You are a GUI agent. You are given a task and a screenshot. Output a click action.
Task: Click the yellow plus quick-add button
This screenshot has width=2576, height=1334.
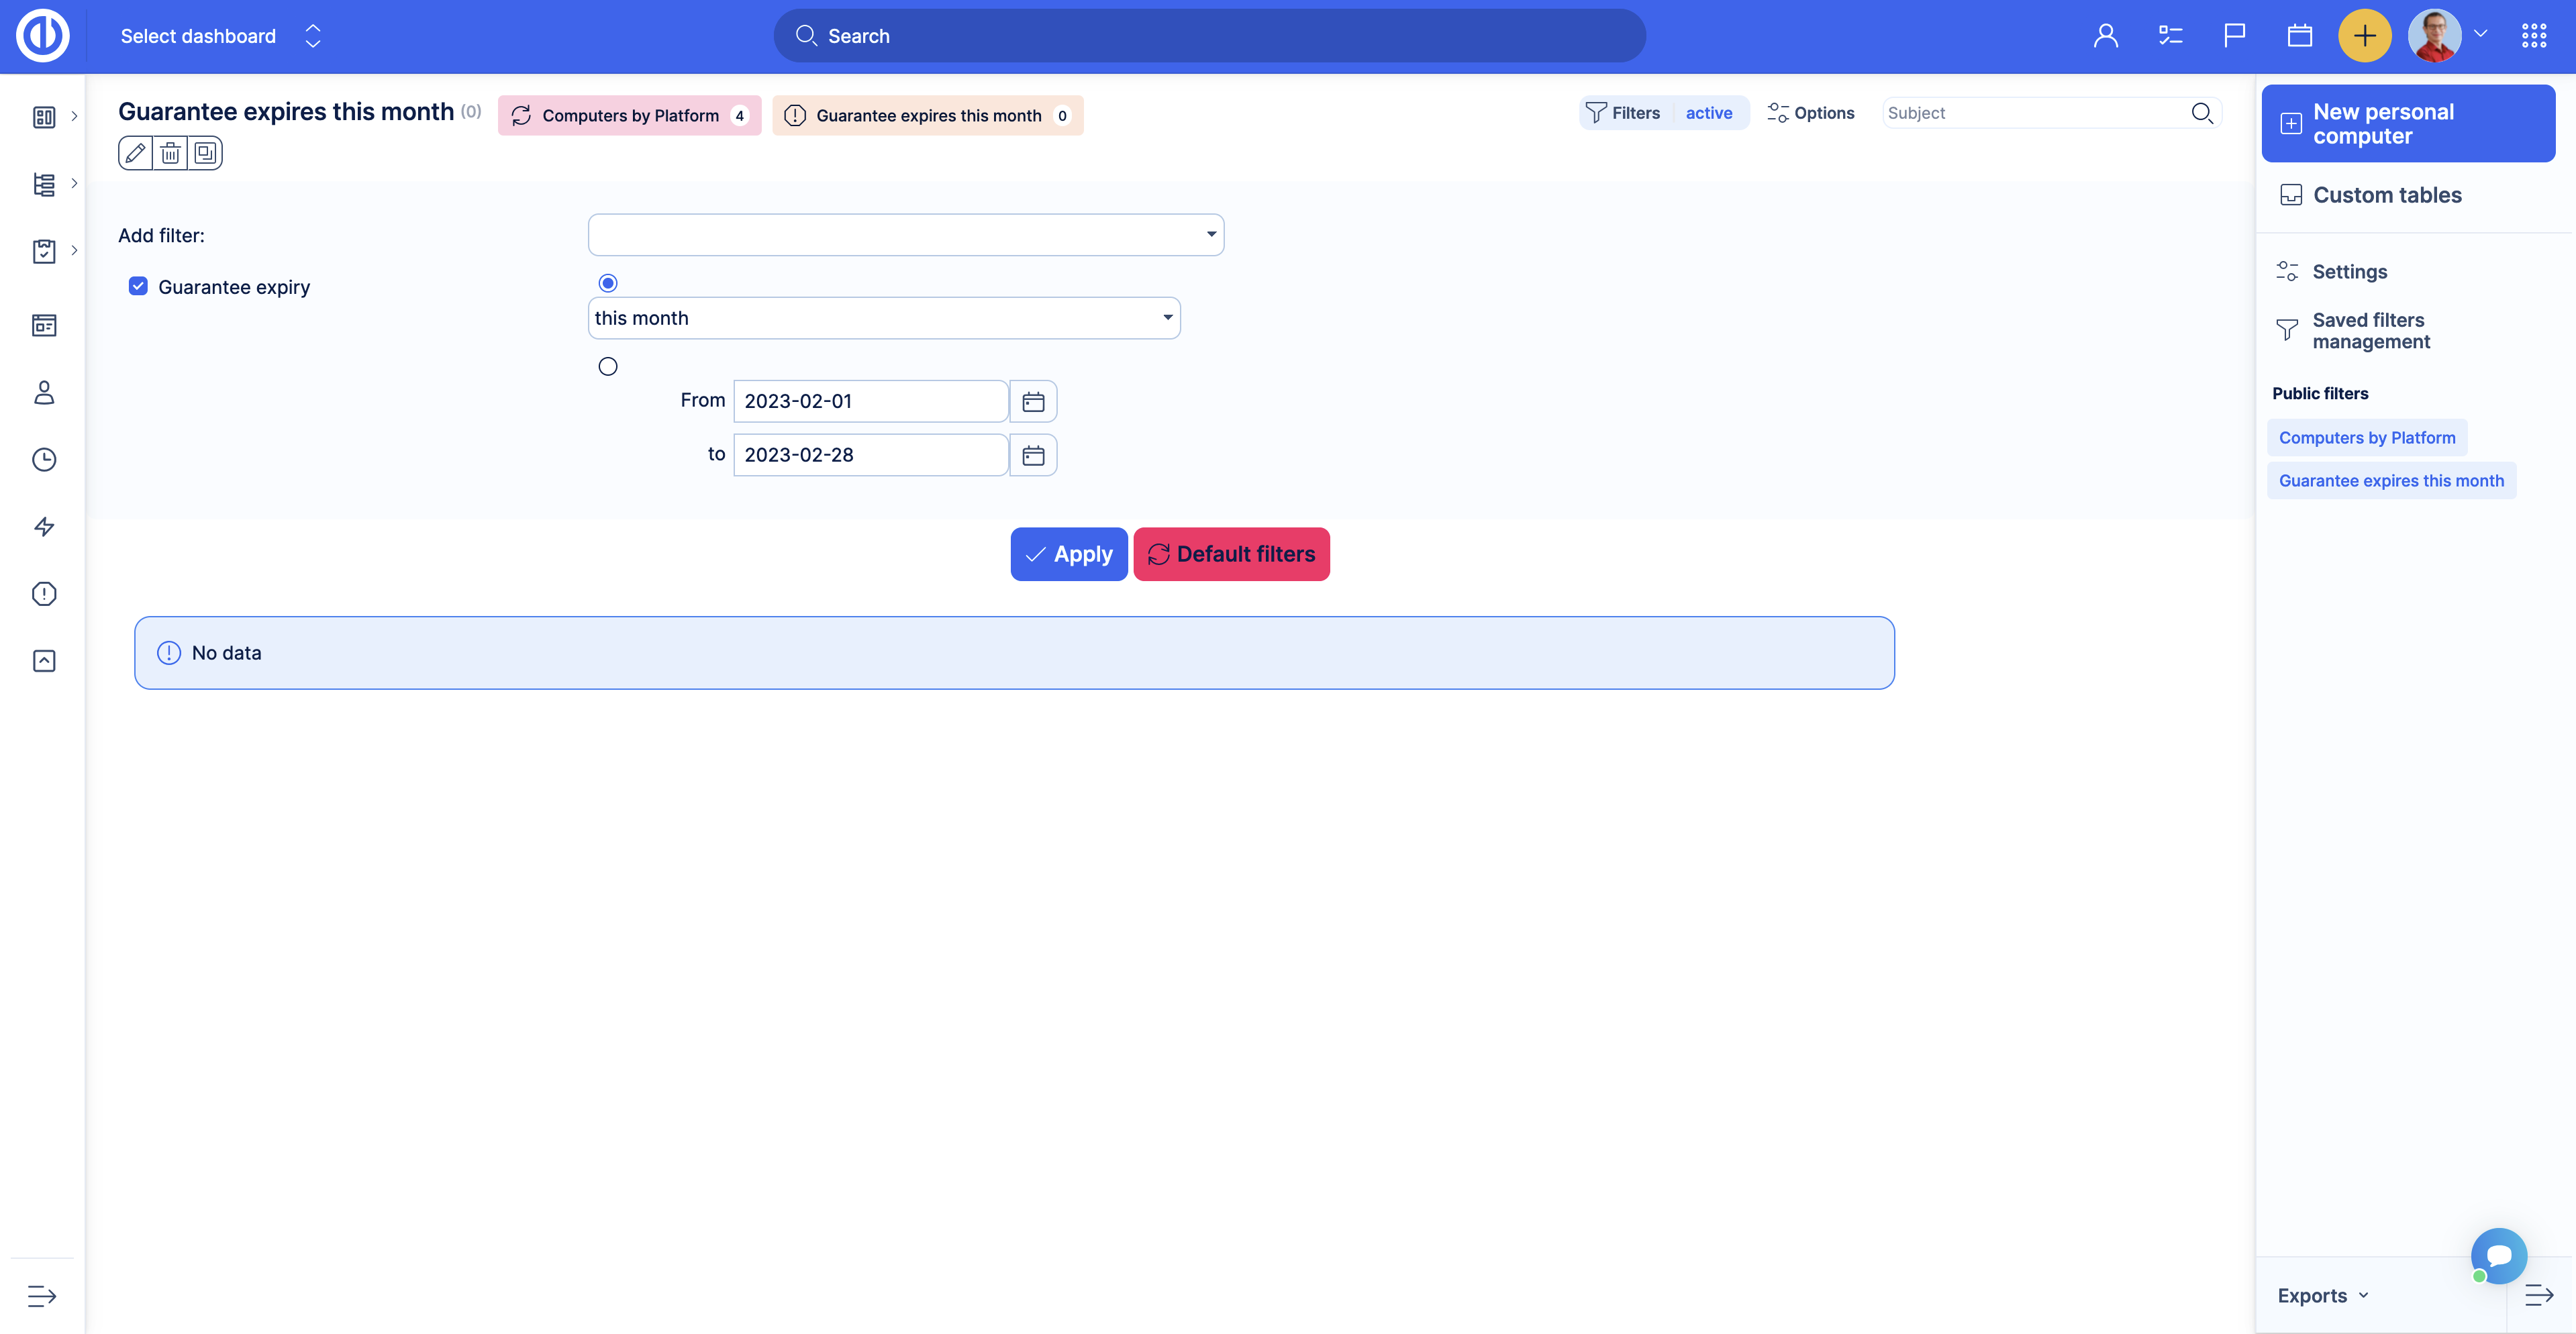pos(2364,36)
